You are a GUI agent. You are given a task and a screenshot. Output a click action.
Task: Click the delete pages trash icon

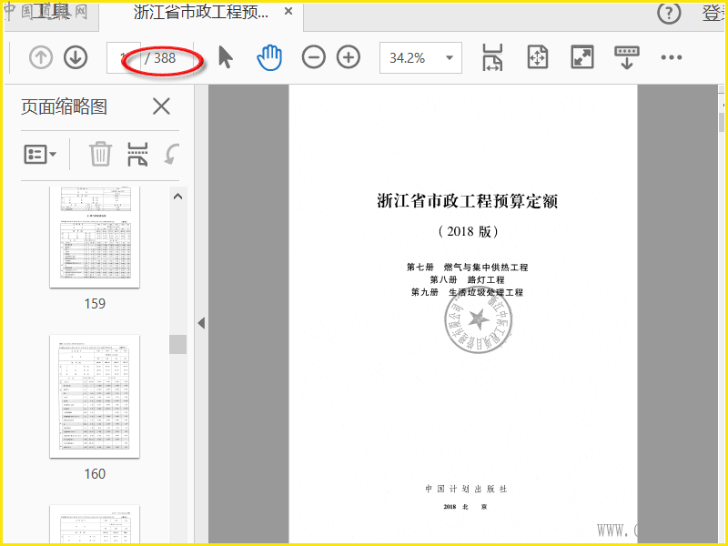point(100,154)
